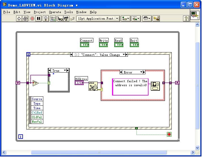Click the loop iteration terminal
The width and height of the screenshot is (202, 157).
[21, 137]
